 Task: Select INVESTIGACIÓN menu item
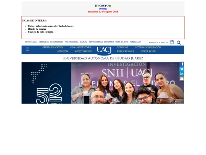(x=83, y=51)
